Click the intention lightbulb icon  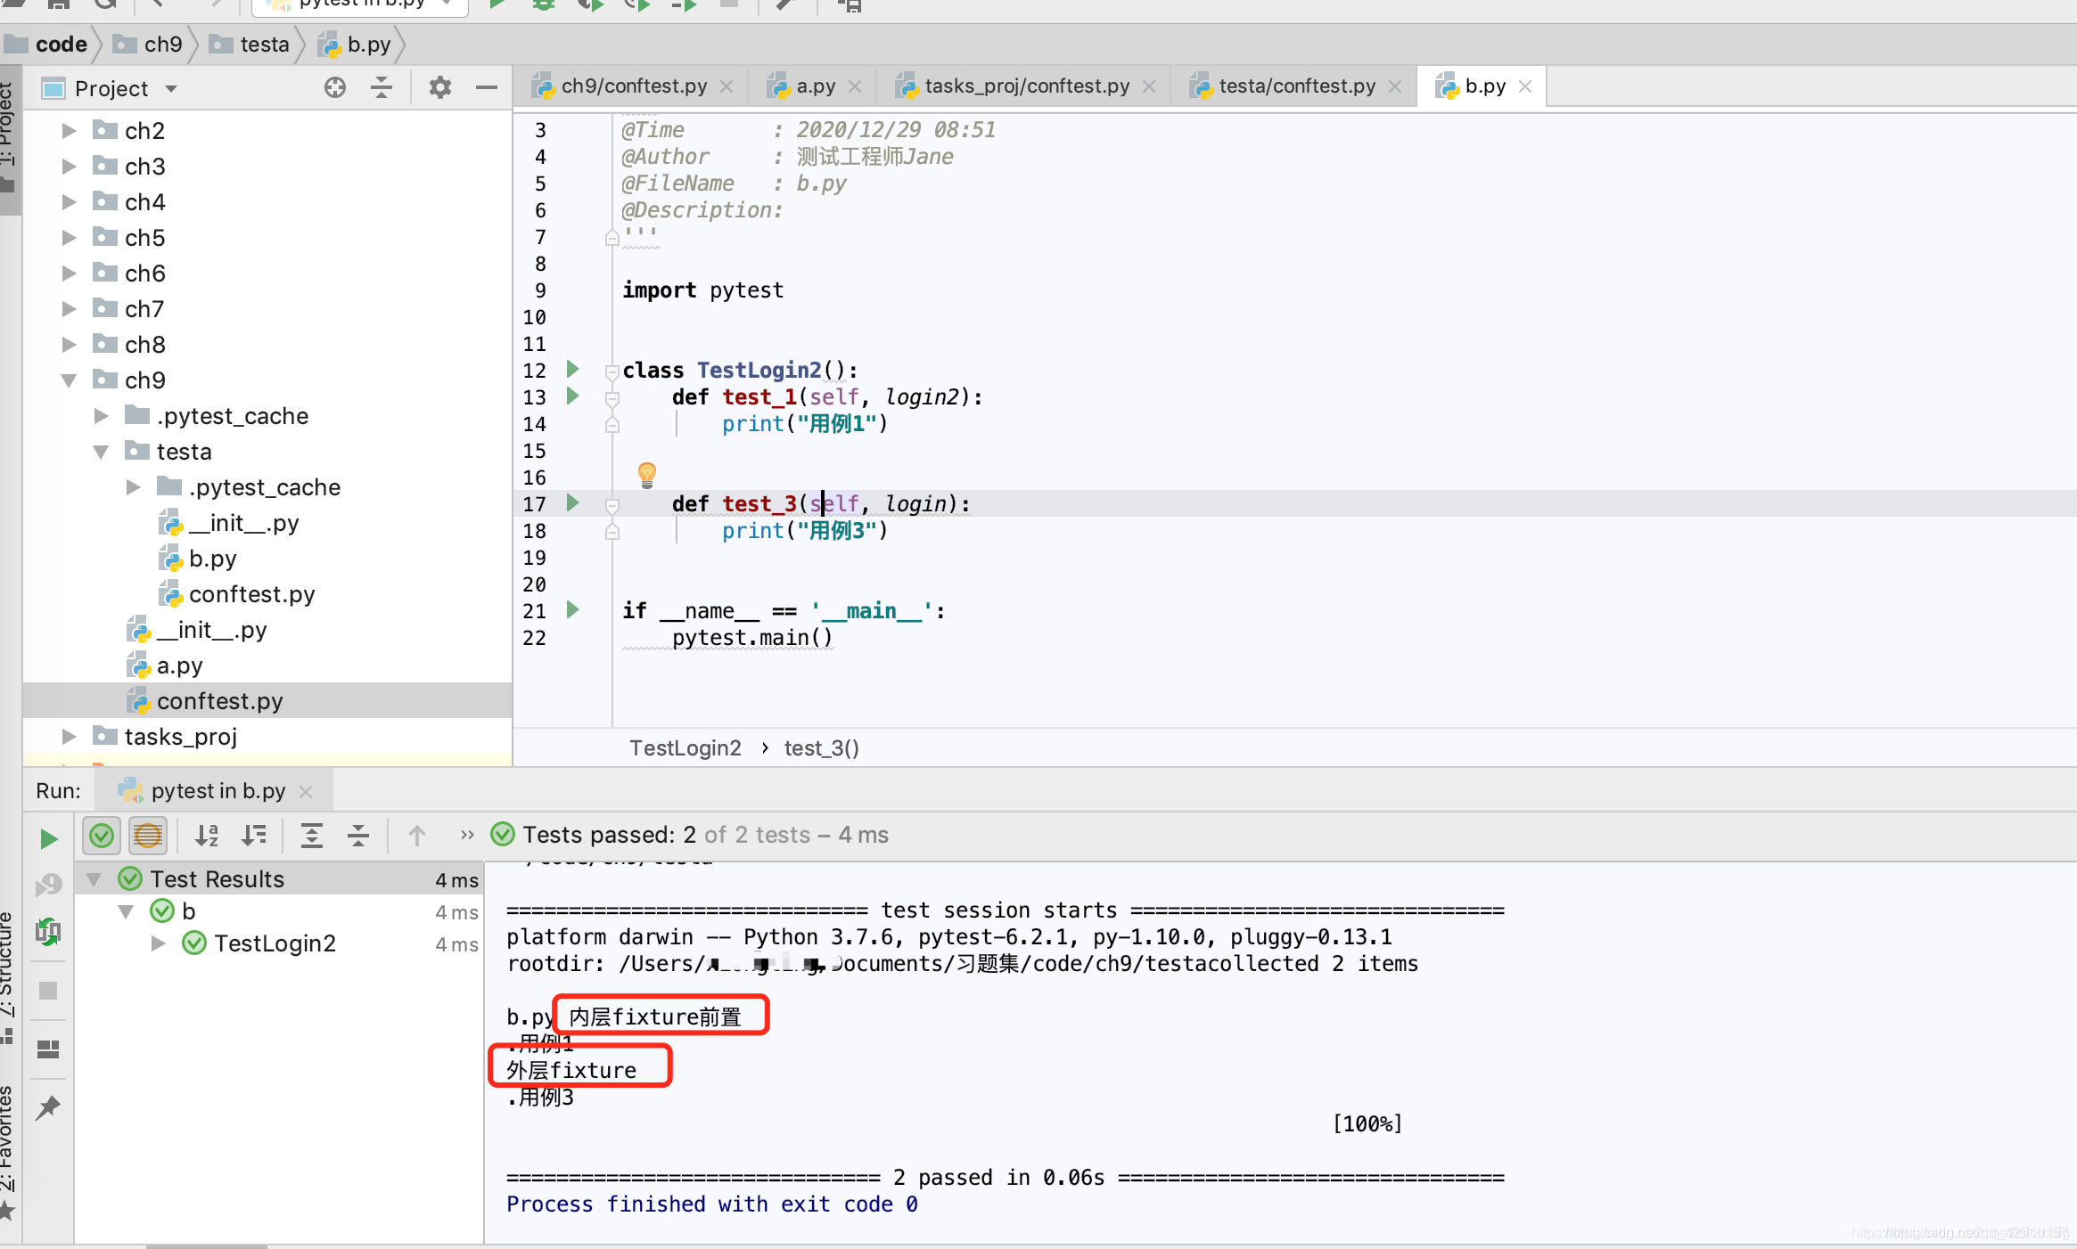(647, 475)
